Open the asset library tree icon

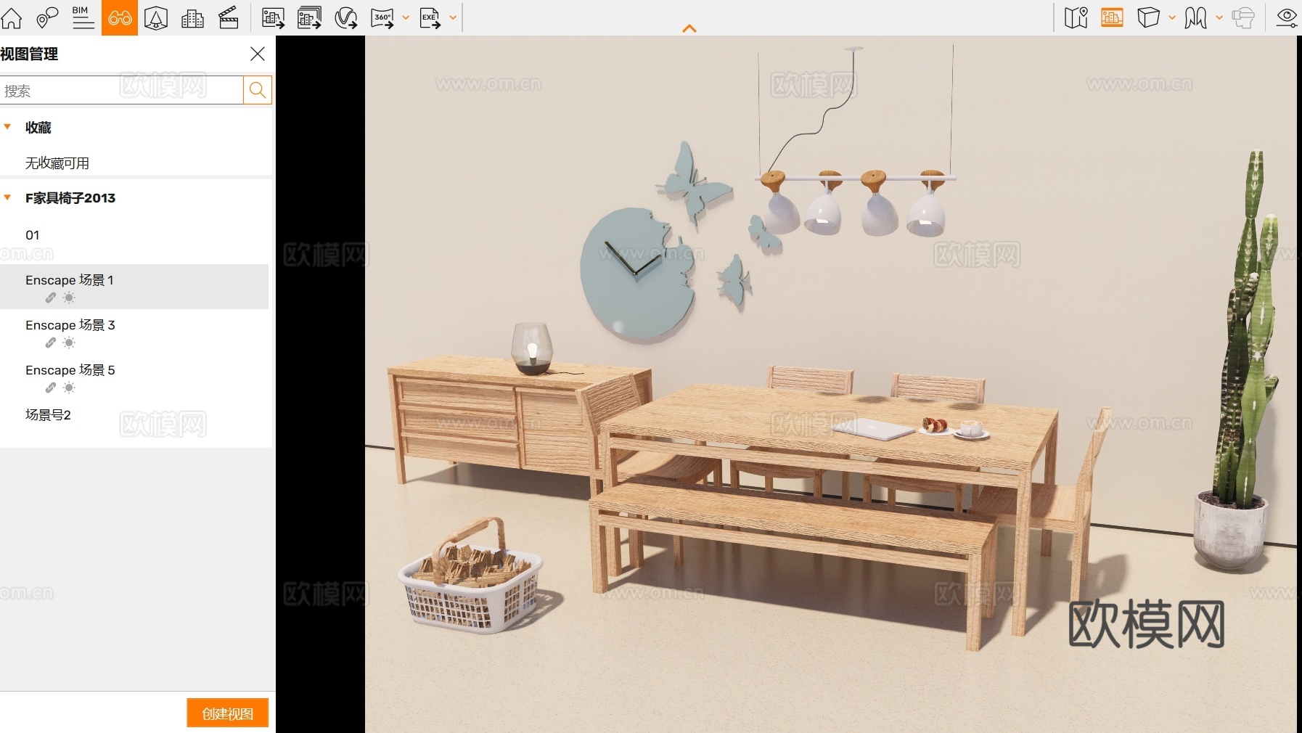click(156, 17)
